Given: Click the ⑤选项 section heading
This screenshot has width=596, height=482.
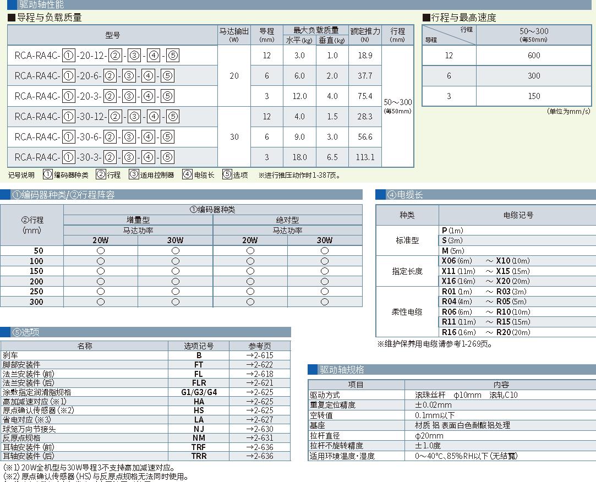Looking at the screenshot, I should tap(26, 332).
